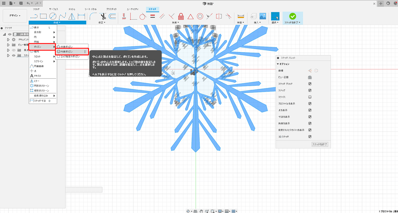Open the ポリゴン submenu item

(42, 47)
